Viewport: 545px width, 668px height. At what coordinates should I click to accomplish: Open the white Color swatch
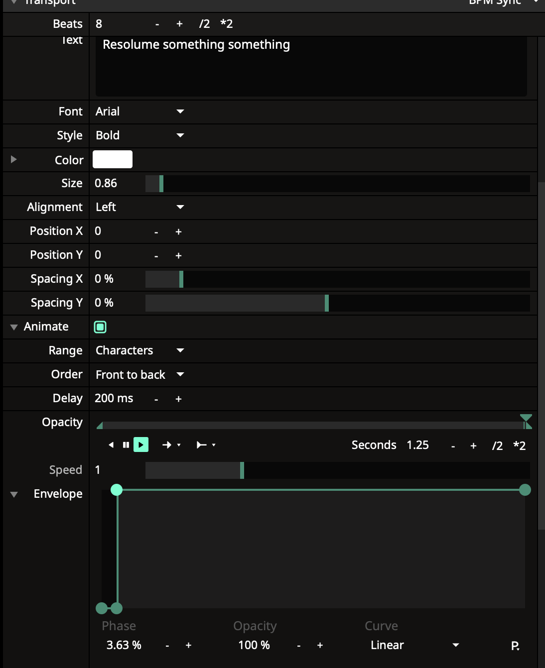click(113, 159)
